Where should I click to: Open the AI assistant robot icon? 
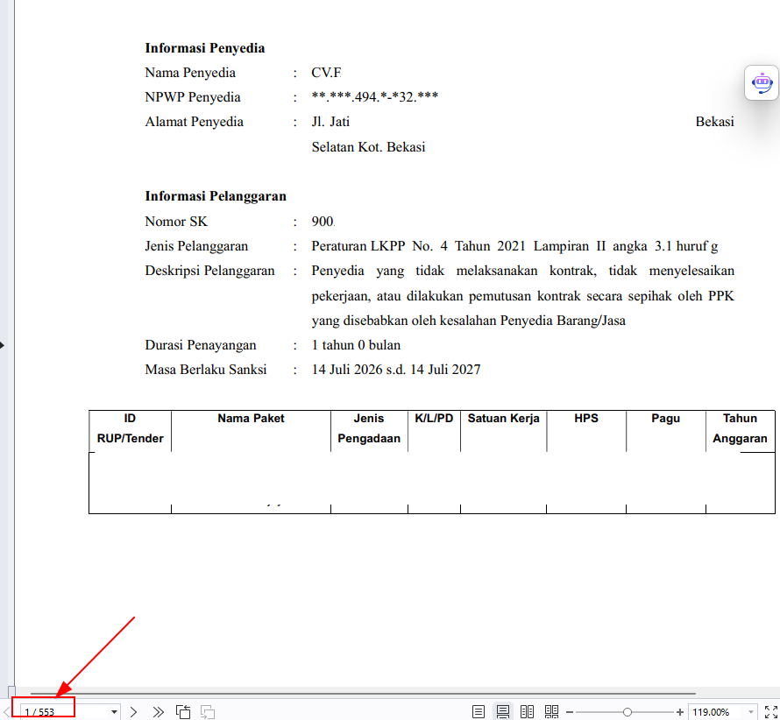point(762,82)
